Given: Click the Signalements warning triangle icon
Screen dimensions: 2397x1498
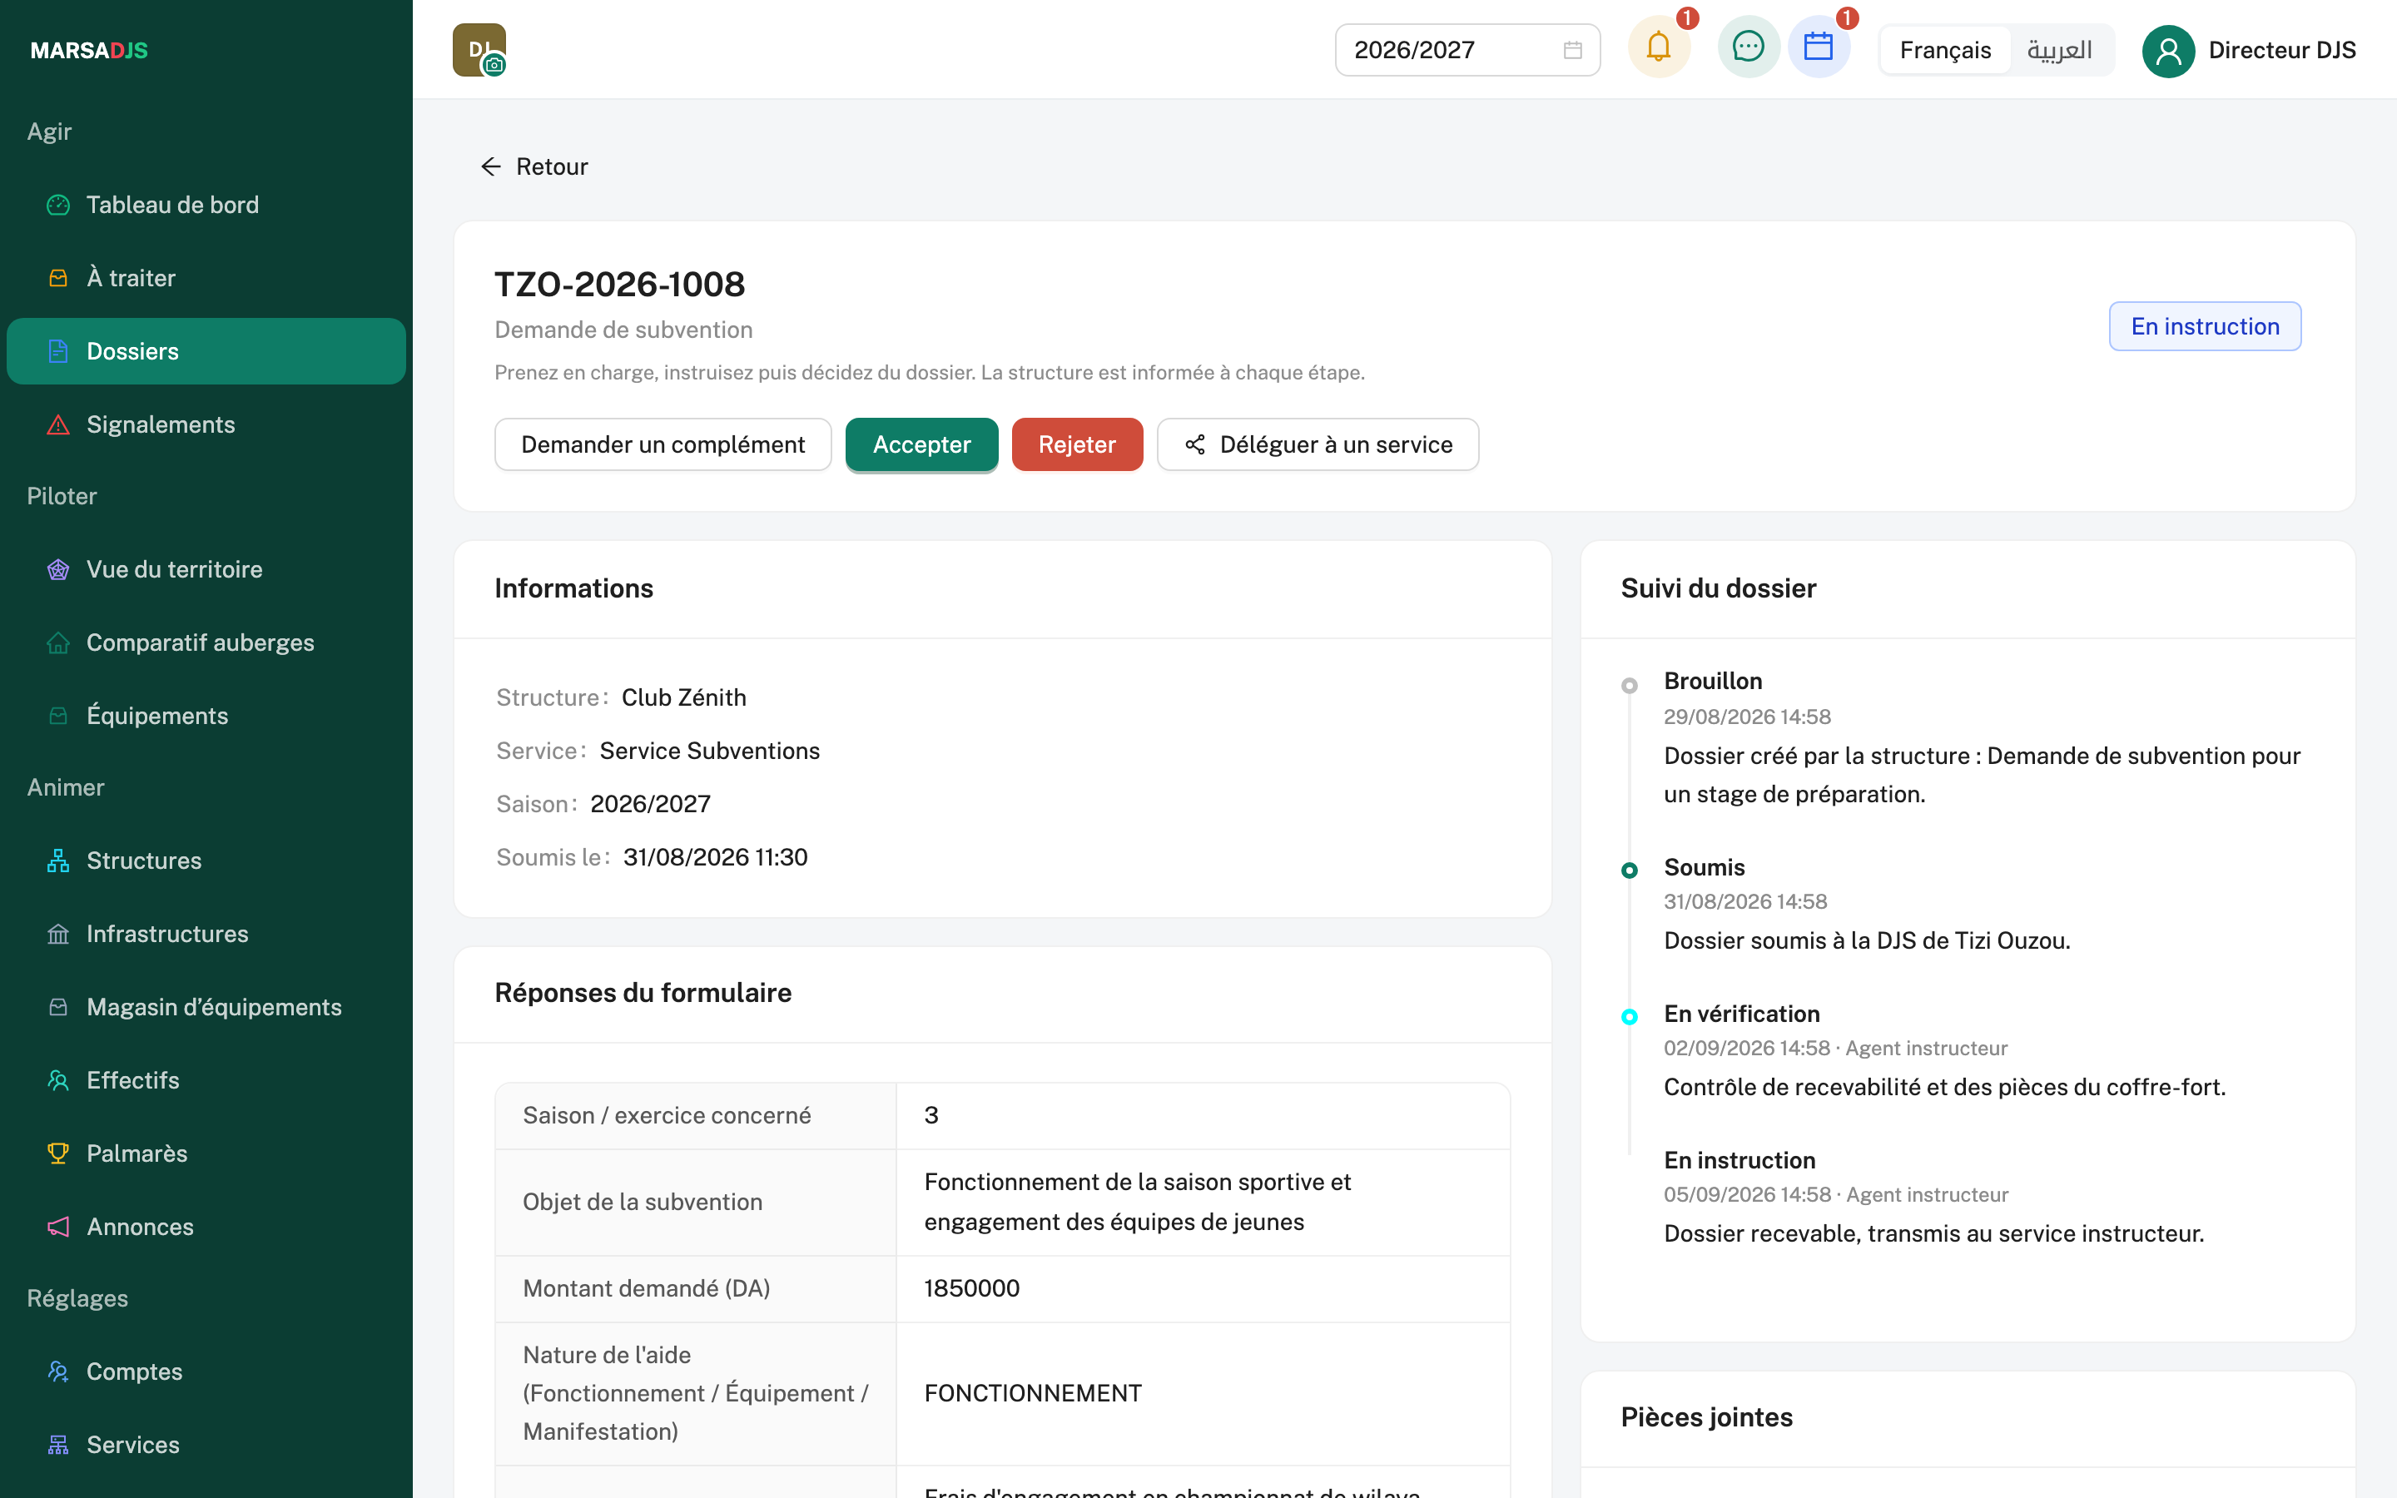Looking at the screenshot, I should [x=58, y=425].
